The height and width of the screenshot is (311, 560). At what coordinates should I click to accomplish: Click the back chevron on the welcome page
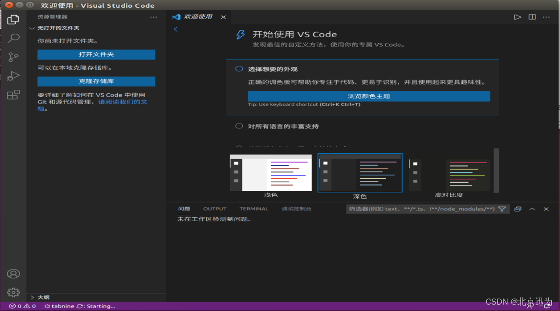tap(175, 29)
